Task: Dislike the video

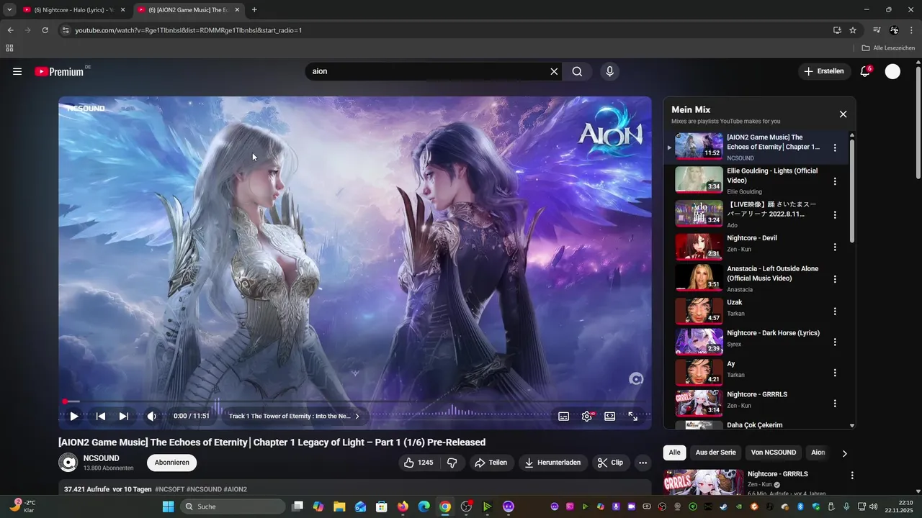Action: coord(452,463)
